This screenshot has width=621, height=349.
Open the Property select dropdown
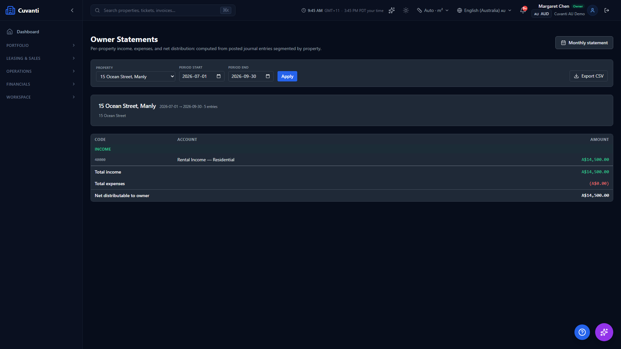coord(136,77)
